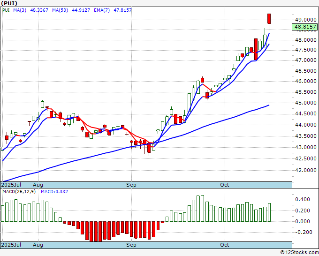Click the last green MACD histogram bar

coord(269,212)
